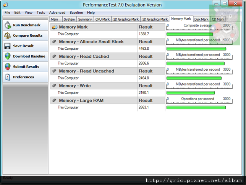Screen dimensions: 246x185
Task: Click the 2663.1 result value
Action: 144,107
